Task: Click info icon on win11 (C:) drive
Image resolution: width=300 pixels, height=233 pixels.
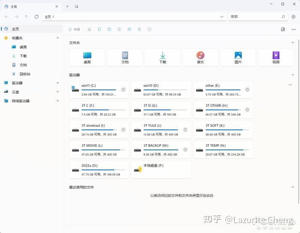Action: coord(123,90)
